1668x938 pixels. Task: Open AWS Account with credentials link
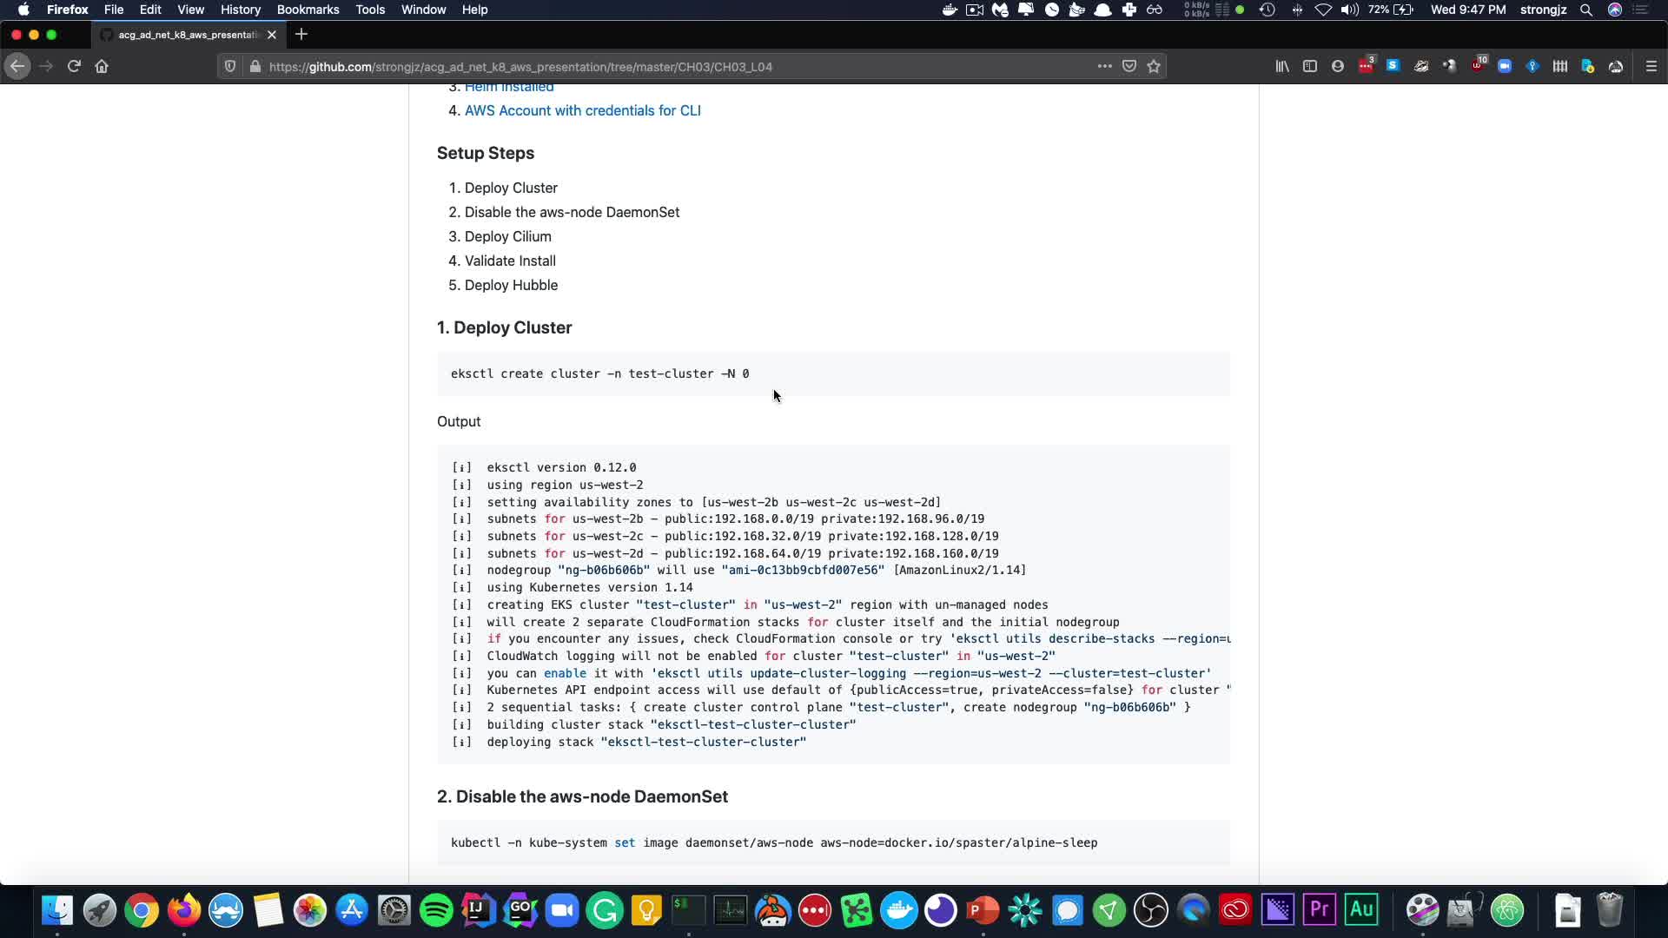582,110
